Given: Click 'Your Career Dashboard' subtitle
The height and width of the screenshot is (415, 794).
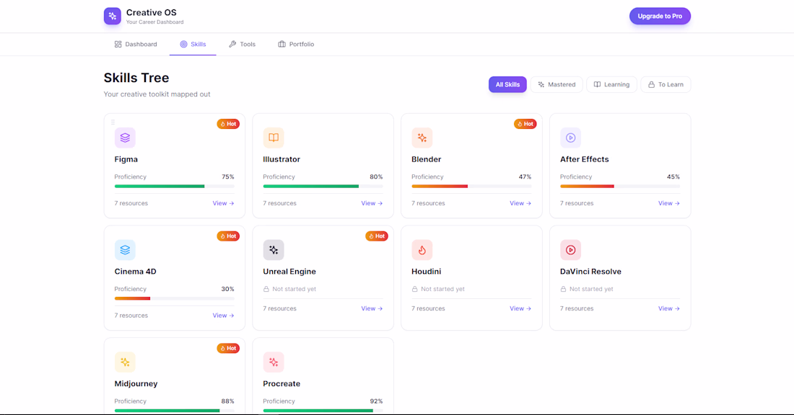Looking at the screenshot, I should pyautogui.click(x=155, y=22).
